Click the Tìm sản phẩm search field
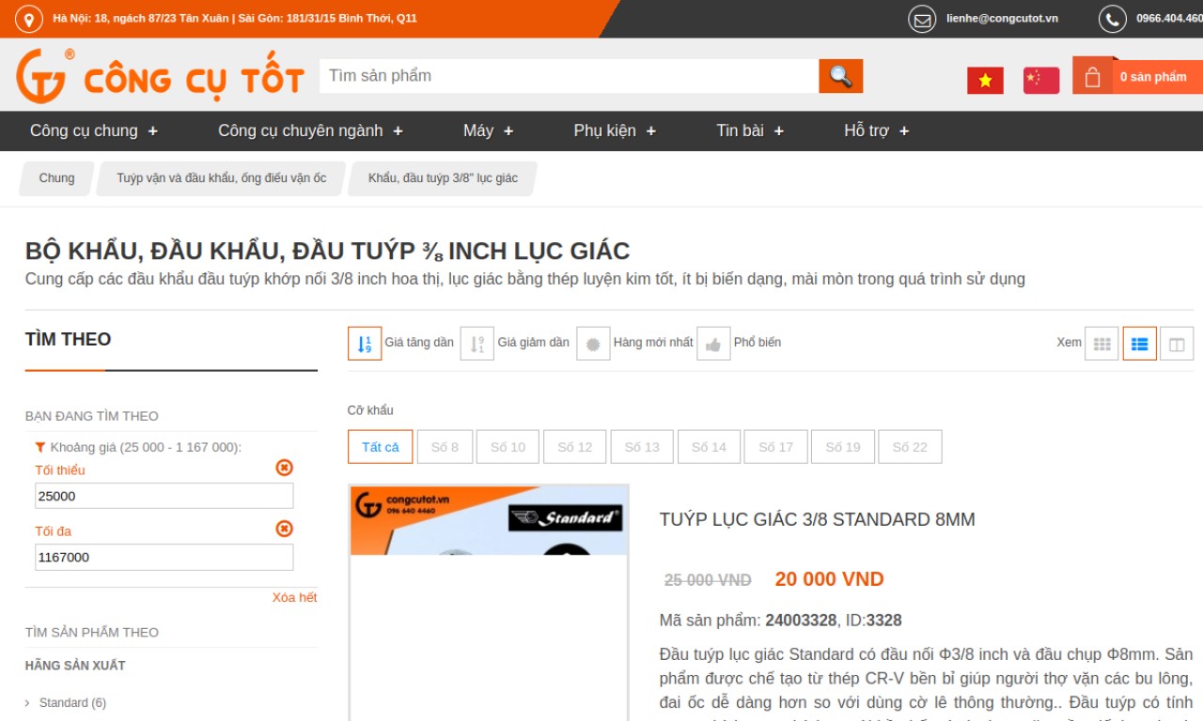Image resolution: width=1203 pixels, height=721 pixels. tap(569, 76)
